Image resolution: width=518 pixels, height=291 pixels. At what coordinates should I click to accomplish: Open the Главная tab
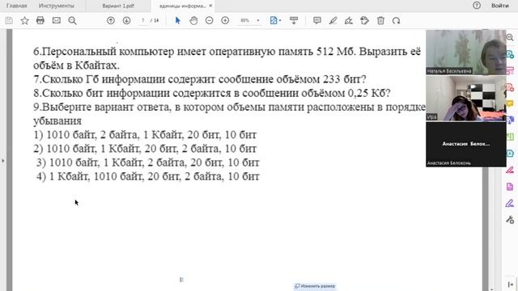(16, 6)
